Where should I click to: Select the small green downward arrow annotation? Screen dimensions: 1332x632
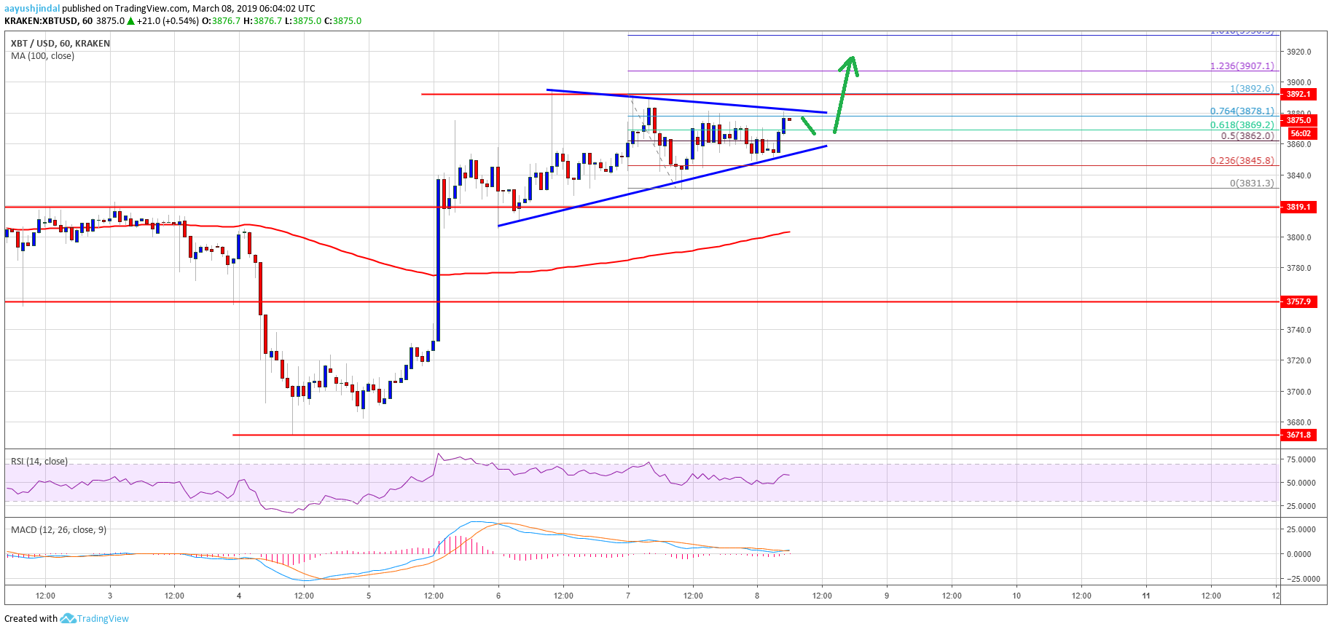point(808,126)
